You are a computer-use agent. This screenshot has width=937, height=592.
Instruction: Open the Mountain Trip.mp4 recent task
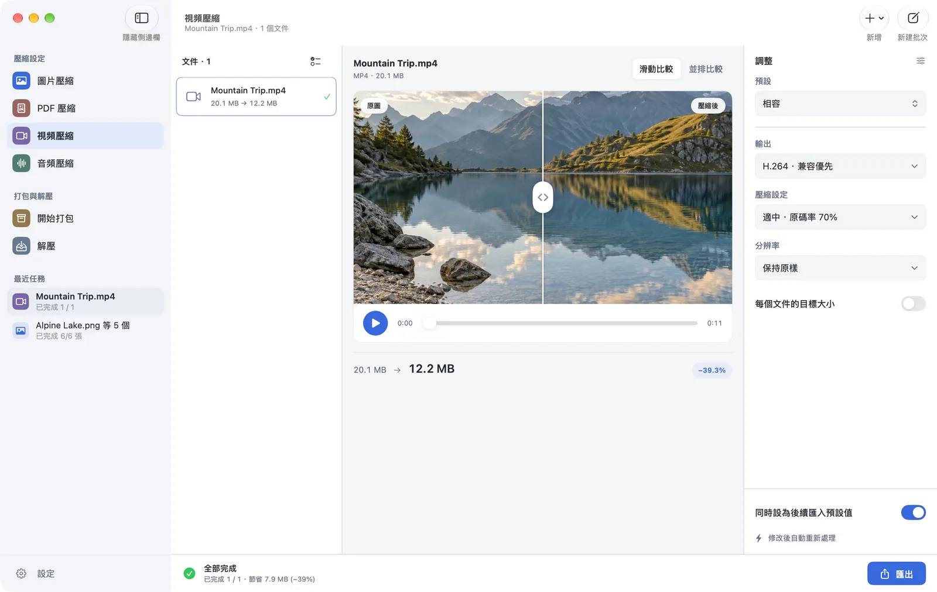point(86,301)
